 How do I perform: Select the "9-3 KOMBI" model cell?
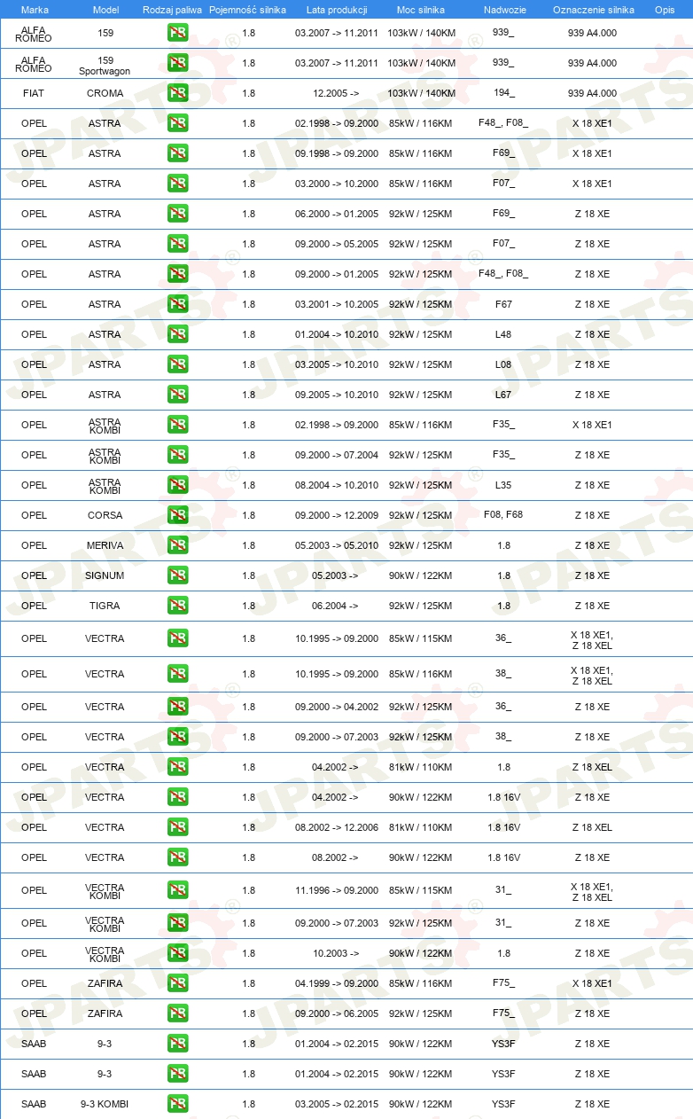click(105, 1104)
